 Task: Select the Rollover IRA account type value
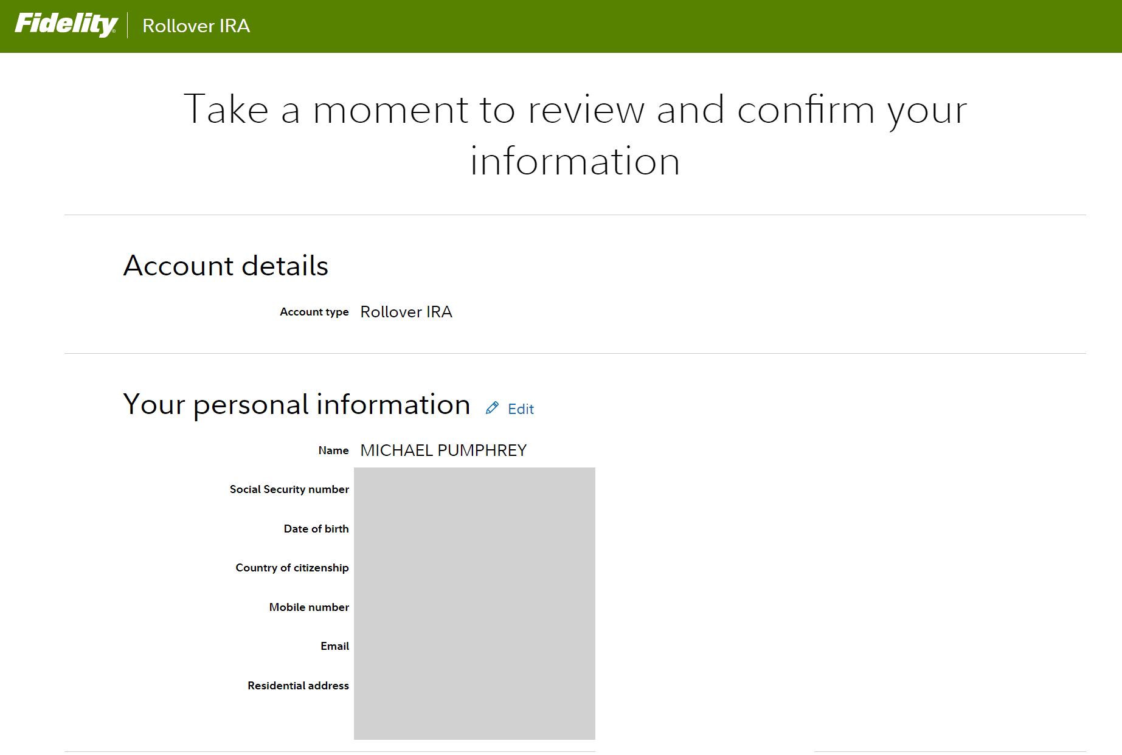click(x=406, y=312)
